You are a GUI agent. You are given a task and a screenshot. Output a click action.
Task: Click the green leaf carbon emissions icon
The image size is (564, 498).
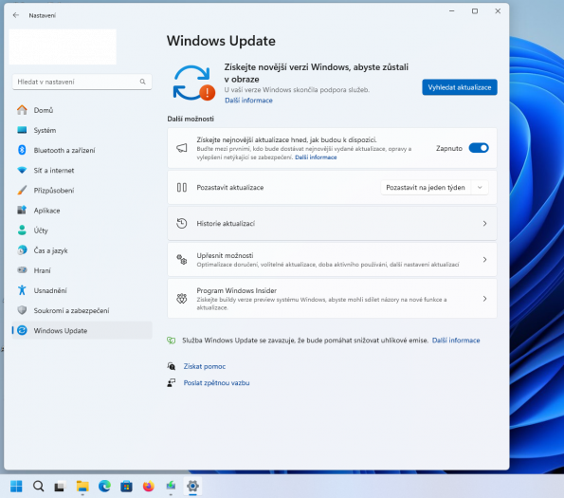click(x=172, y=341)
